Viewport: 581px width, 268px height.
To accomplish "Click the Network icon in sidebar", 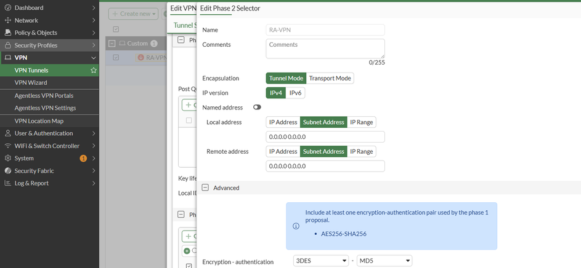I will pos(8,20).
